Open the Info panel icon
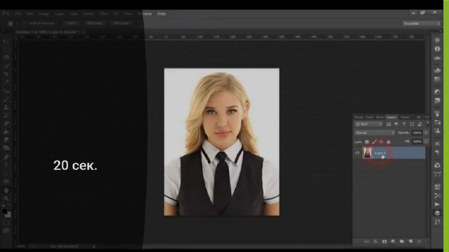This screenshot has width=449, height=252. [437, 49]
